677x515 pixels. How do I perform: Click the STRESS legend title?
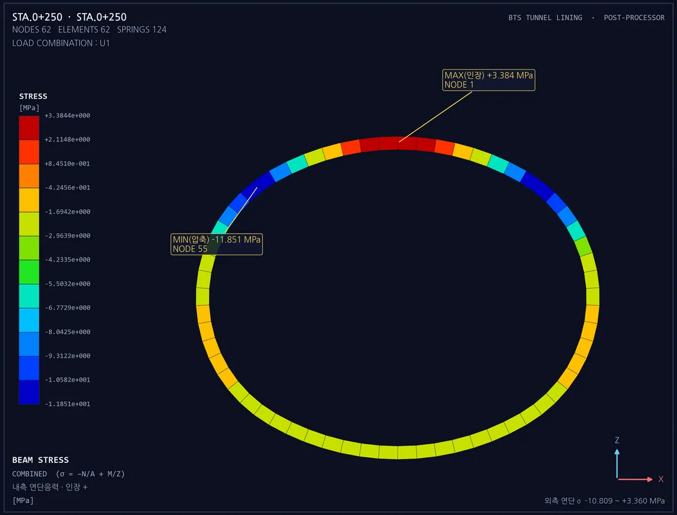pos(33,97)
